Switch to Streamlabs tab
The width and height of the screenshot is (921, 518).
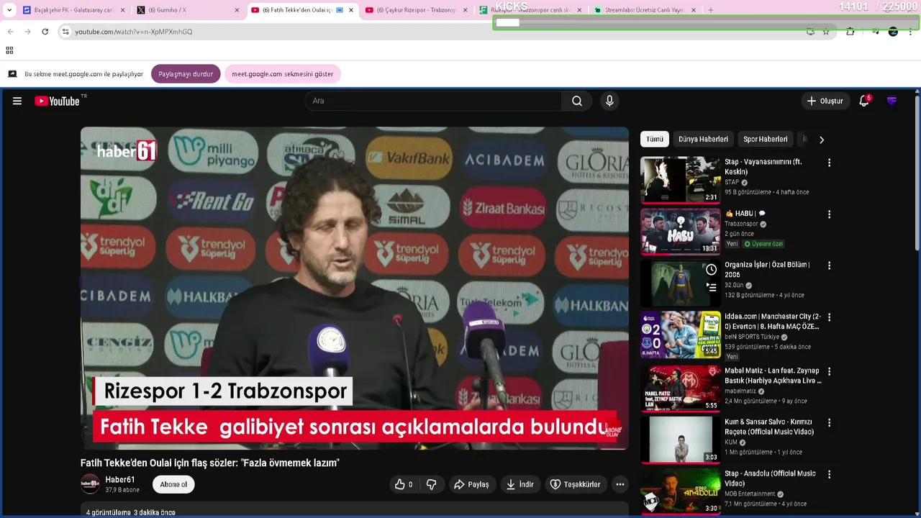645,10
